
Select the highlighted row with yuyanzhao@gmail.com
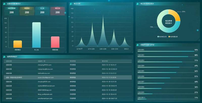[x=68, y=78]
